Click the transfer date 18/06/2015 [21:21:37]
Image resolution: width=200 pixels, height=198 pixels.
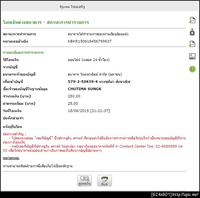[89, 111]
